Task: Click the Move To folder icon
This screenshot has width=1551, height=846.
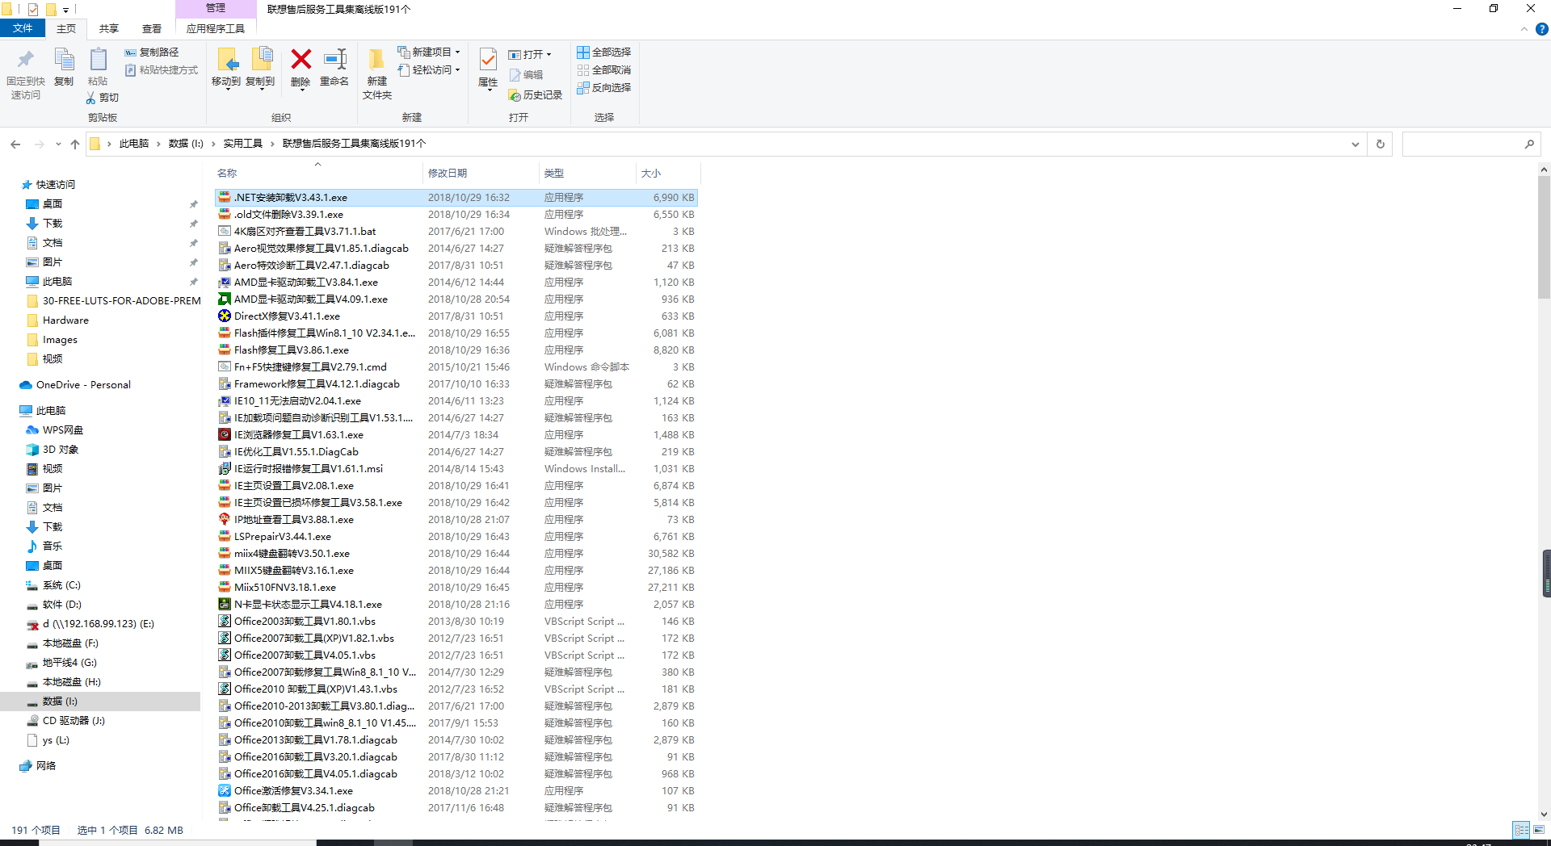Action: point(226,61)
